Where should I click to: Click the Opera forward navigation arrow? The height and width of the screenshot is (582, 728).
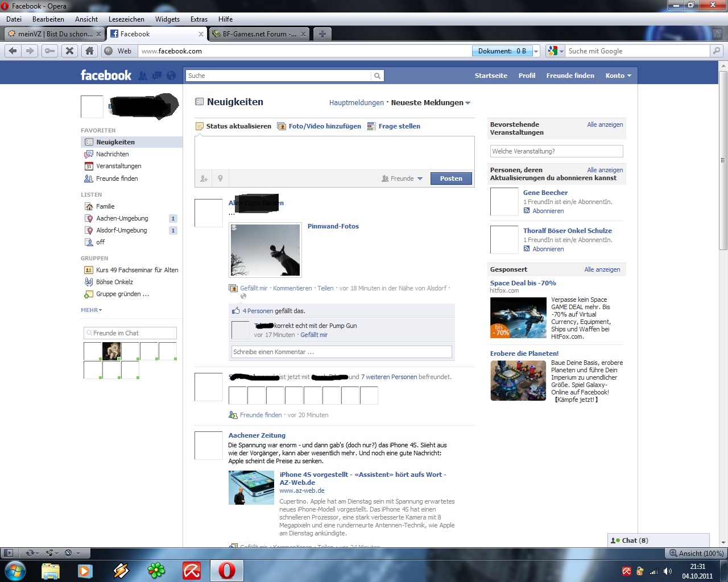click(30, 51)
